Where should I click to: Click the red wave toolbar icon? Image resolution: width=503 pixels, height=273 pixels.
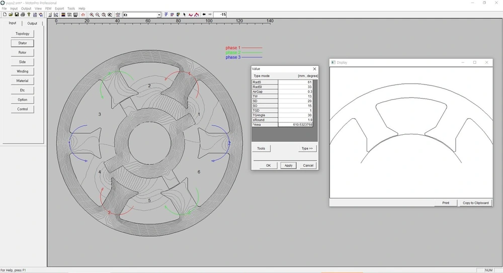pos(191,15)
